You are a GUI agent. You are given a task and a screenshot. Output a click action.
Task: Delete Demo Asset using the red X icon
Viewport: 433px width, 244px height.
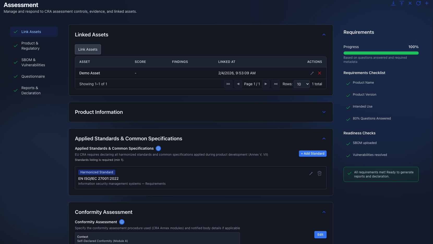point(320,73)
